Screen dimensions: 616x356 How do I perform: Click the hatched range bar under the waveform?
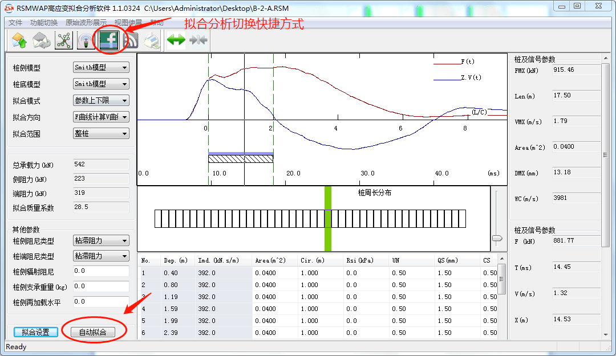[x=241, y=158]
